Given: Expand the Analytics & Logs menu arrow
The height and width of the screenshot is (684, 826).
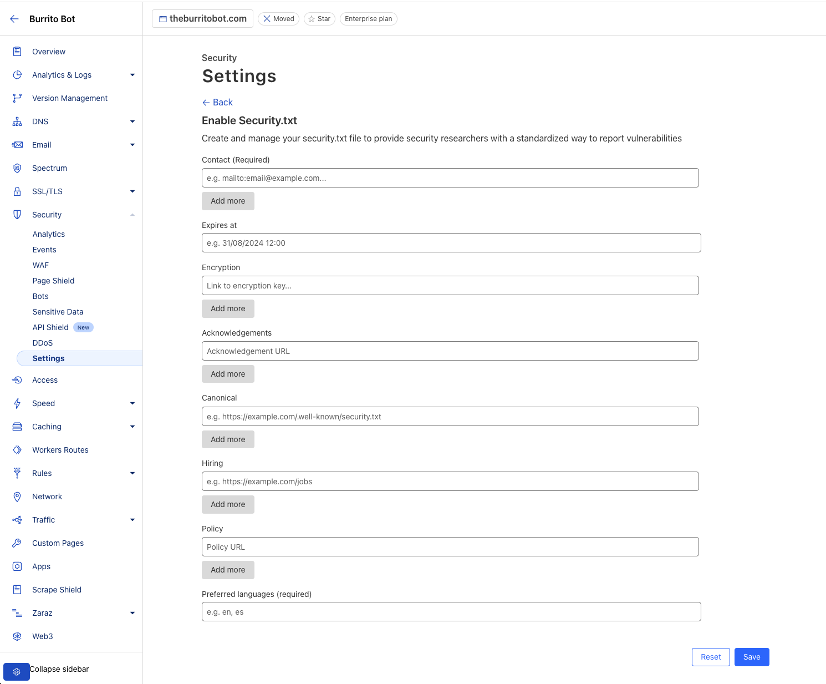Looking at the screenshot, I should [x=132, y=75].
